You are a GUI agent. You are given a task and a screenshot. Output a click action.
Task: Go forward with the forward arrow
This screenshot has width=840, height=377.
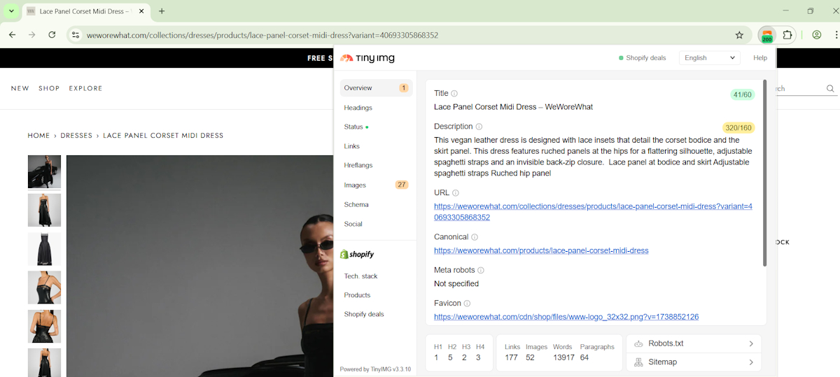point(31,35)
